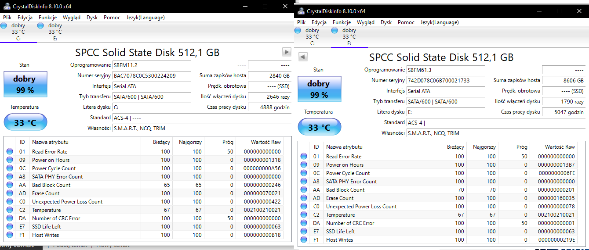
Task: Open Funkcje menu in left window
Action: (47, 18)
